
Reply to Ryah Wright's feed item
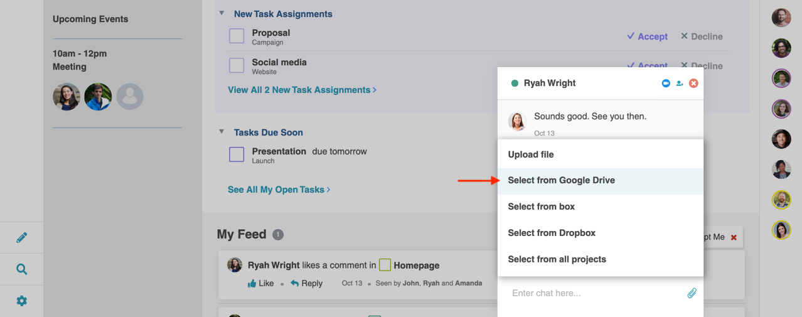coord(306,283)
